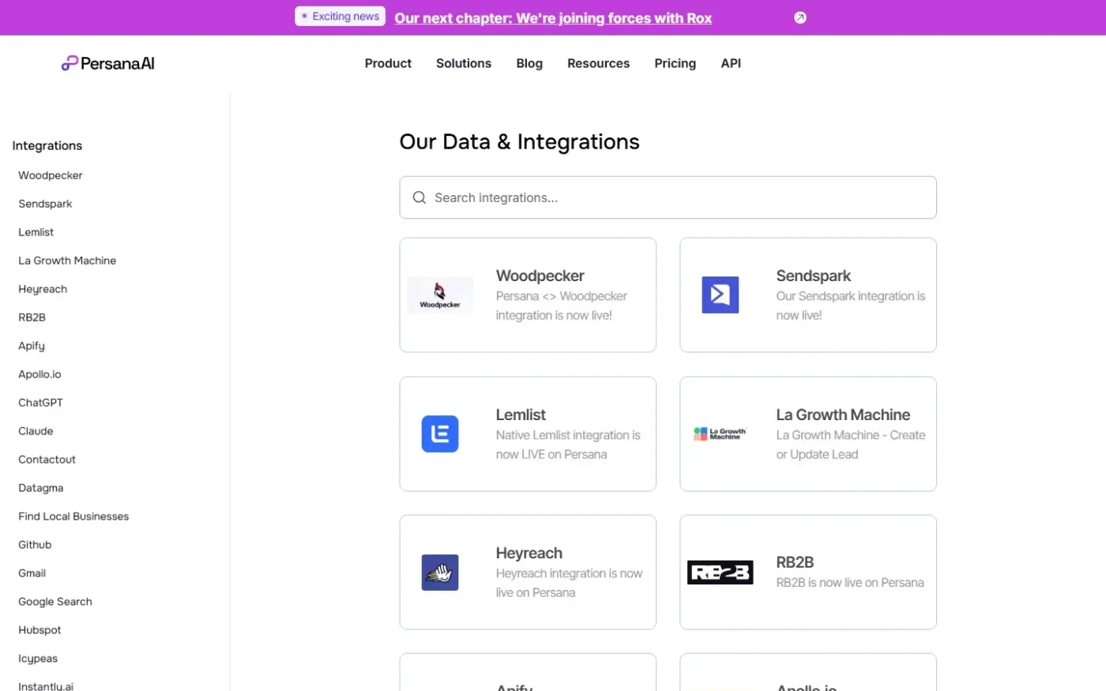Select ChatGPT in the sidebar
The width and height of the screenshot is (1106, 691).
click(40, 403)
